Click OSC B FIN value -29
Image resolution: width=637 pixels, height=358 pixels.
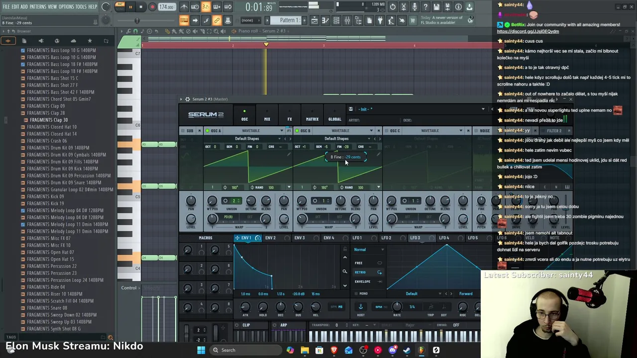tap(346, 147)
